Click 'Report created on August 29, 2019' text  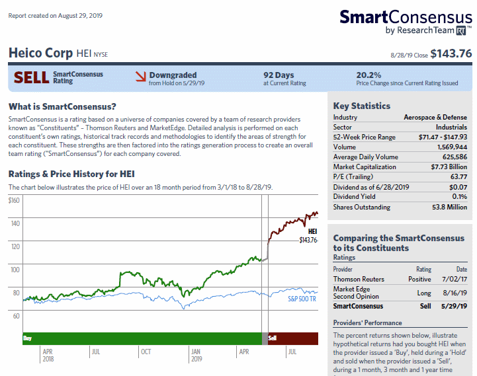(x=56, y=15)
